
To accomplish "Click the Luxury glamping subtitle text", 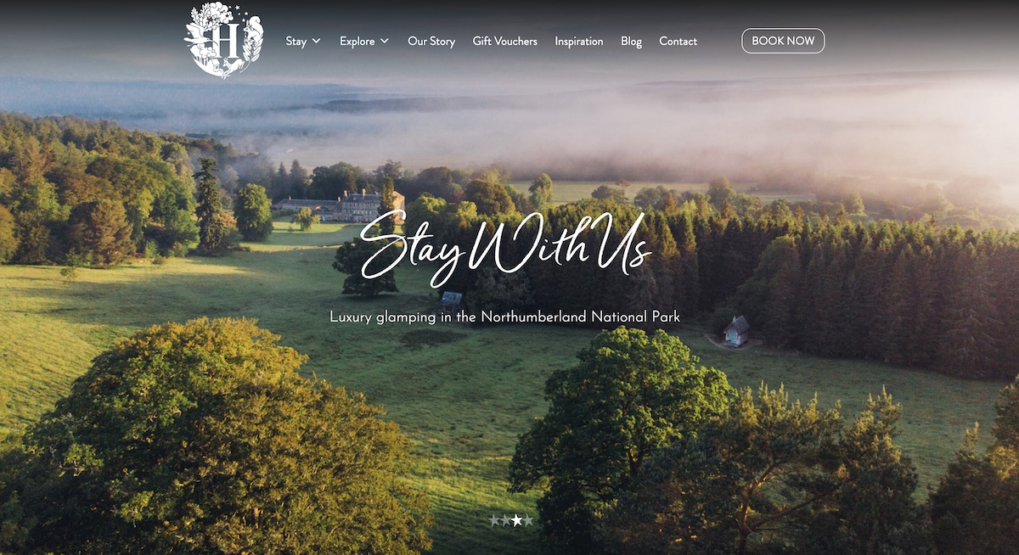I will [x=504, y=317].
